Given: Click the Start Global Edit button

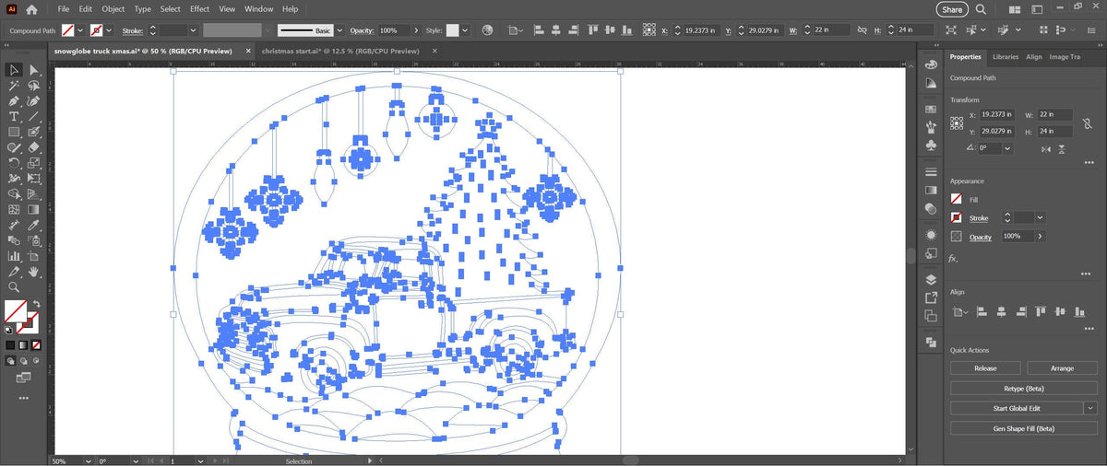Looking at the screenshot, I should [1017, 408].
